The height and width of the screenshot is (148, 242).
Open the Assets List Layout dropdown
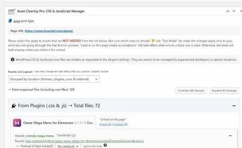click(x=54, y=79)
